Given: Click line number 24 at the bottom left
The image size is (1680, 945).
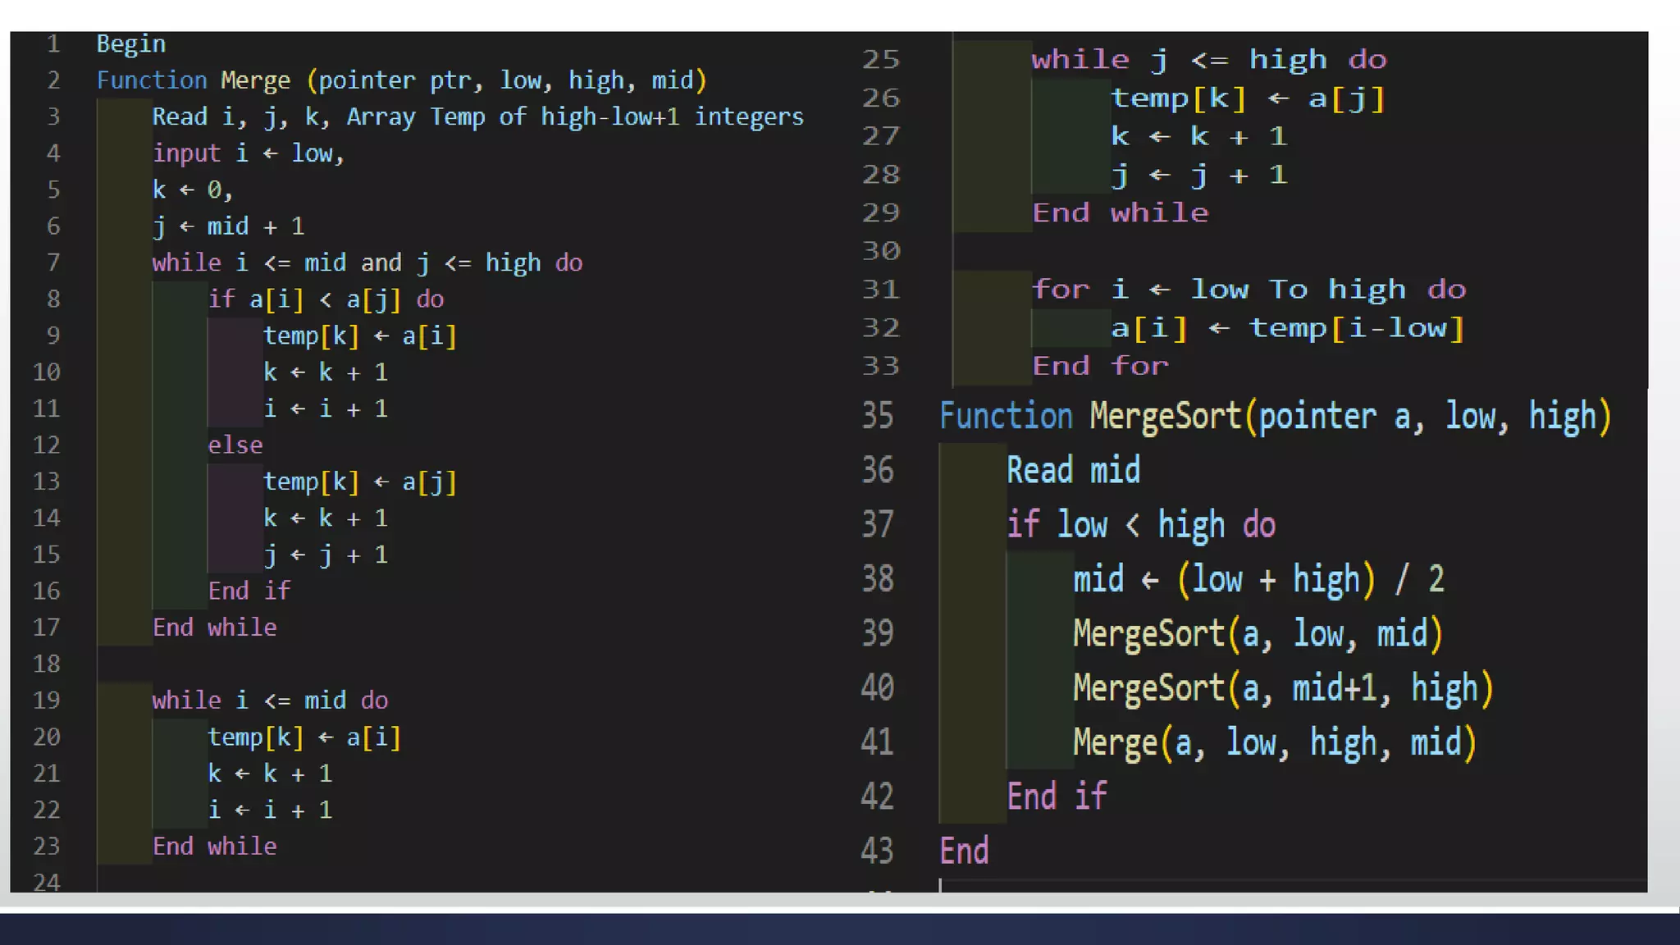Looking at the screenshot, I should click(47, 883).
